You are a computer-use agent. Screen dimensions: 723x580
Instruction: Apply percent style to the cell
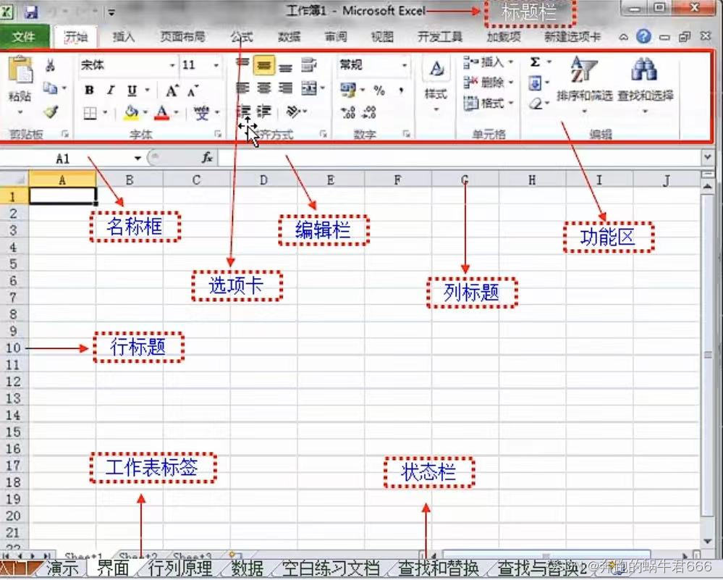click(379, 90)
